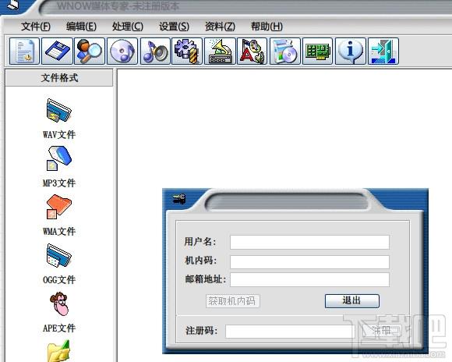Open the 设置(S) menu

pos(174,27)
